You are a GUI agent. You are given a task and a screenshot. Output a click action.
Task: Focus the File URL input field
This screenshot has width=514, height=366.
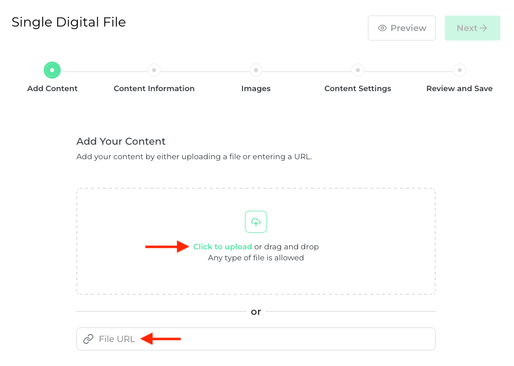(x=281, y=339)
